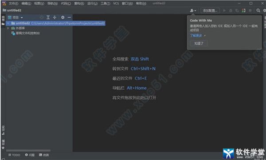266x160 pixels.
Task: Click the Code With Me popup title
Action: [x=201, y=20]
